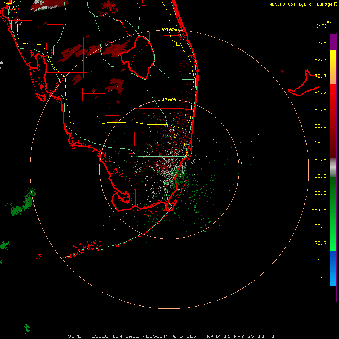Click the Super-Resolution Base Velocity caption at bottom
This screenshot has width=339, height=339.
[171, 336]
